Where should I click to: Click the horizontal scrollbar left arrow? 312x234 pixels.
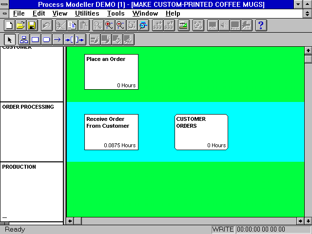70,221
